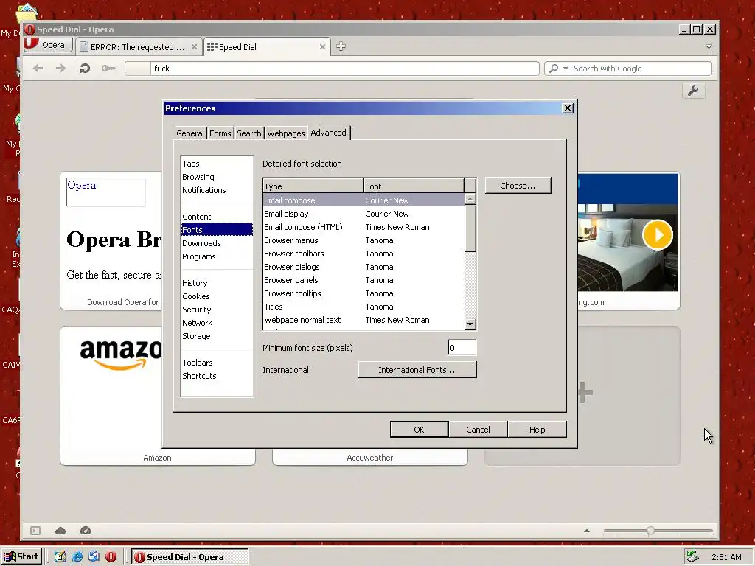This screenshot has height=566, width=755.
Task: Click the Minimum font size field
Action: pos(462,348)
